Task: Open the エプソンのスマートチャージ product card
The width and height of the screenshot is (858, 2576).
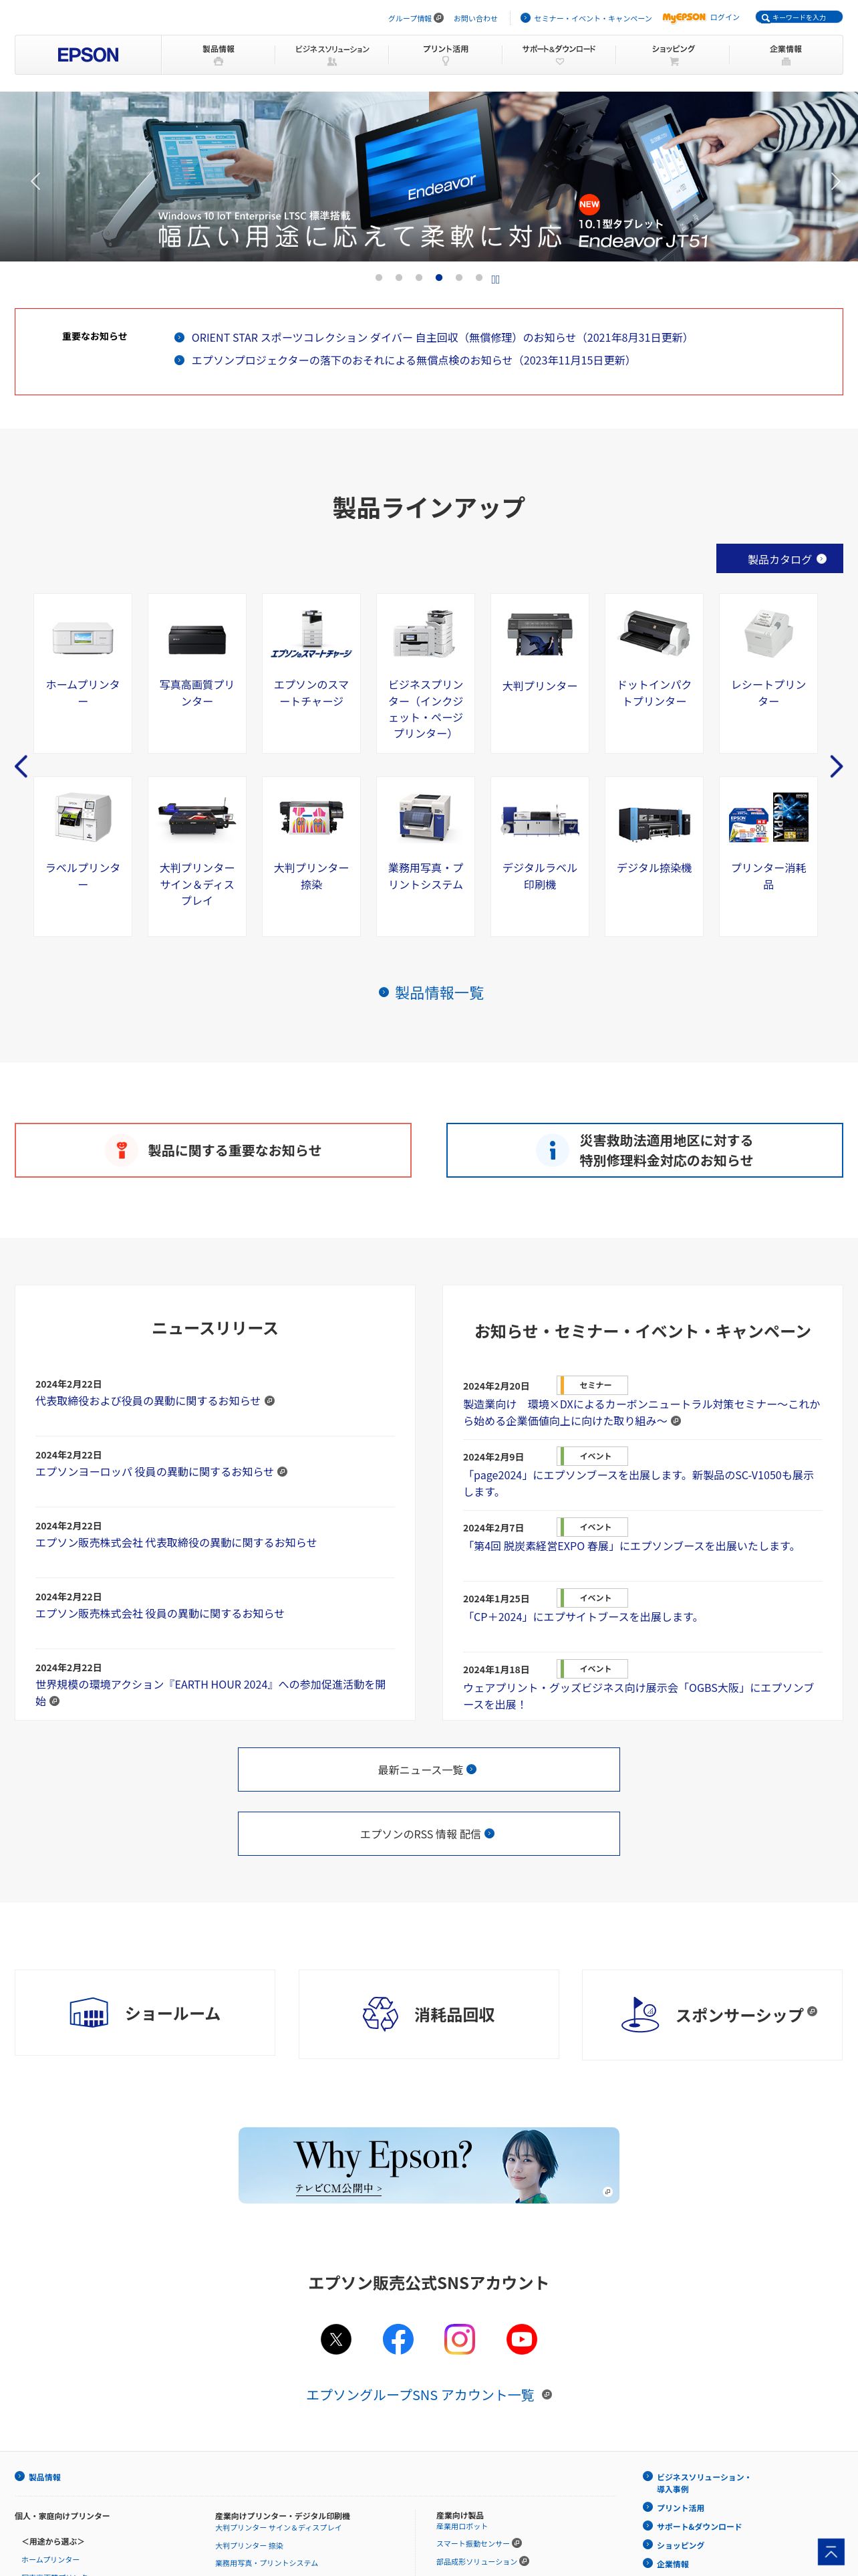Action: (x=311, y=673)
